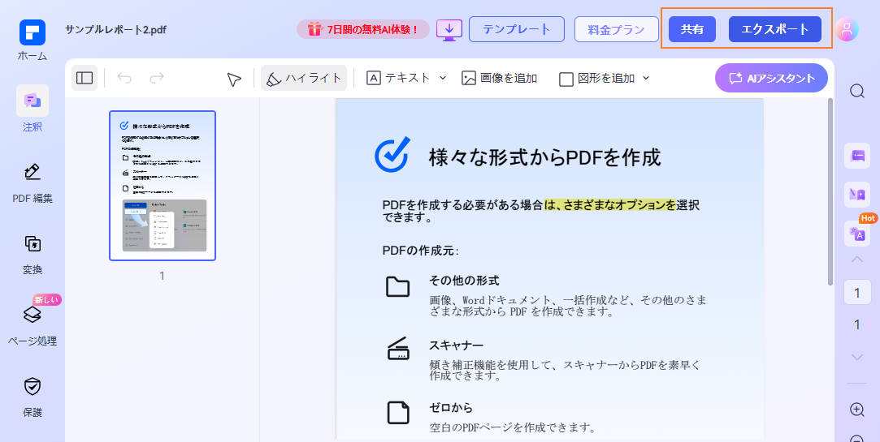The width and height of the screenshot is (880, 442).
Task: Click the その他の形式 heading
Action: tap(464, 280)
